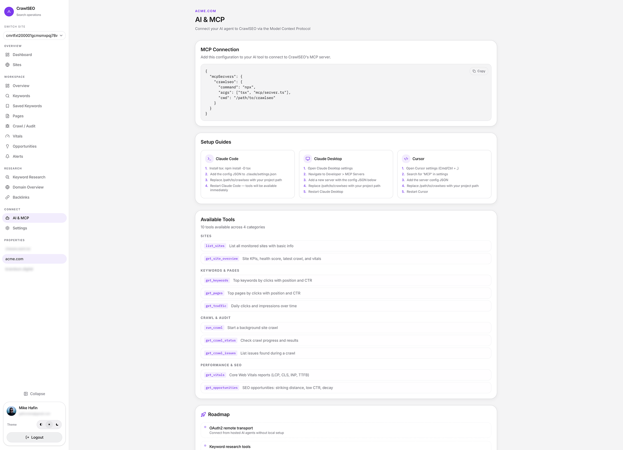Click the AI & MCP robot icon
Screen dimensions: 623x450
7,218
